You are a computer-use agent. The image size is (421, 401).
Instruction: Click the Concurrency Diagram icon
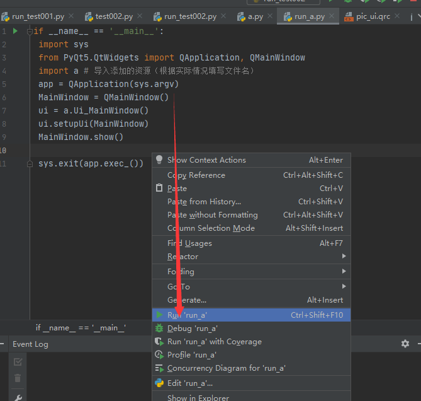point(159,368)
